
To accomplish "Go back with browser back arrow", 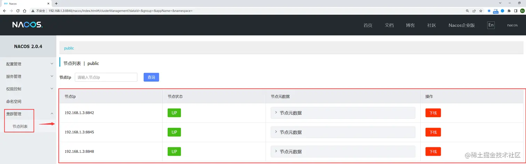I will pos(4,11).
